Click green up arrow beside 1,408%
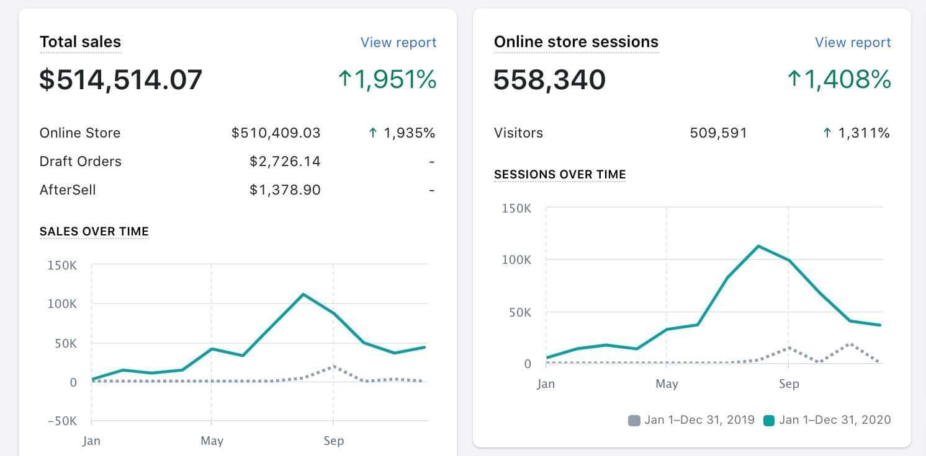The width and height of the screenshot is (926, 456). 794,79
